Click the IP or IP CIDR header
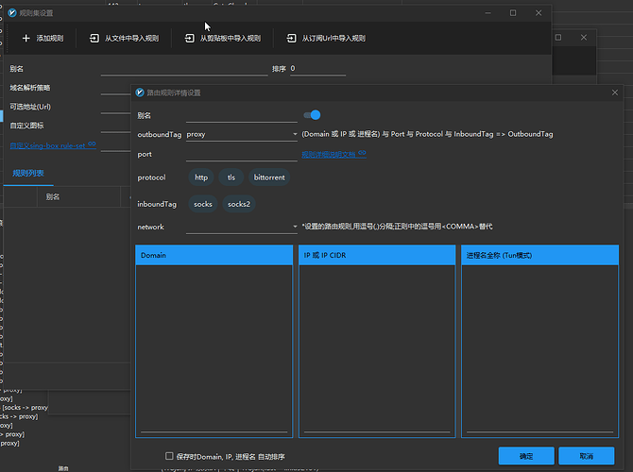This screenshot has width=633, height=472. (x=377, y=255)
